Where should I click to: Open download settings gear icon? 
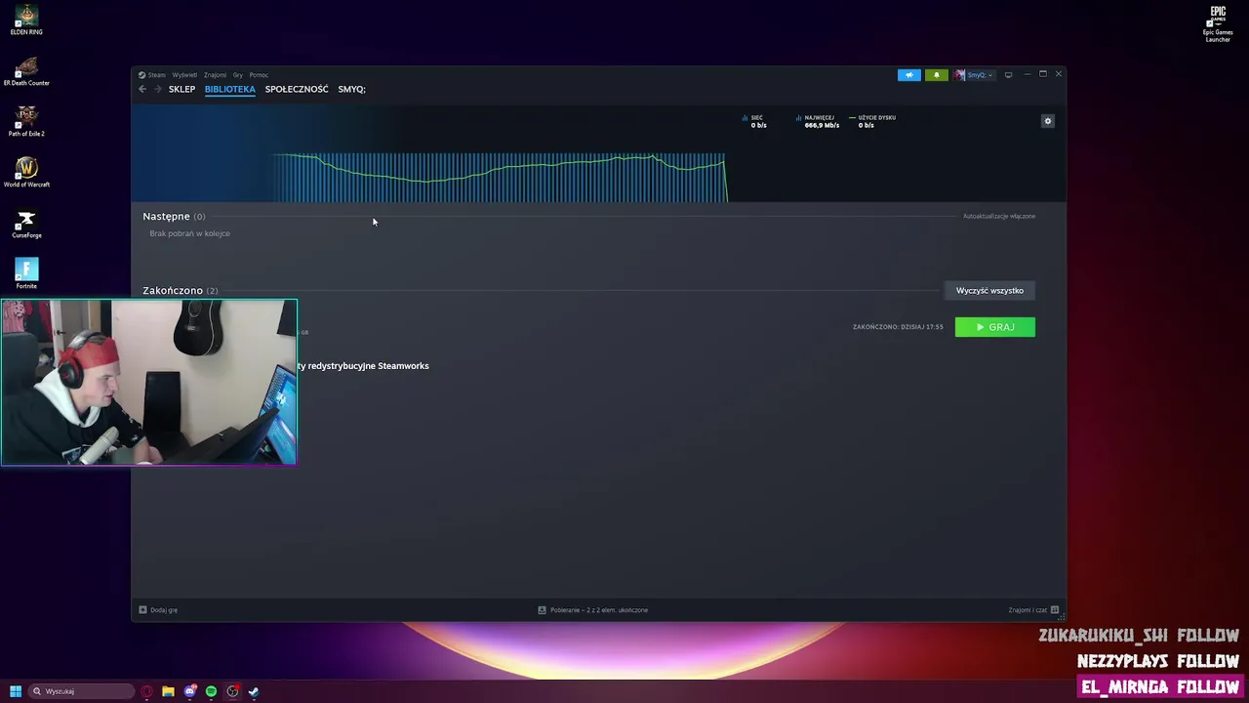point(1048,121)
